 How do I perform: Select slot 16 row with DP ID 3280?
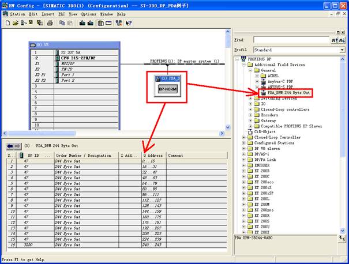click(117, 245)
